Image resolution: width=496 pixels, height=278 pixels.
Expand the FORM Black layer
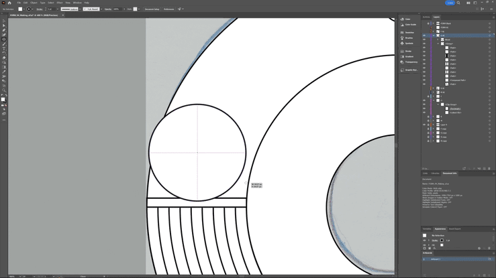(434, 23)
